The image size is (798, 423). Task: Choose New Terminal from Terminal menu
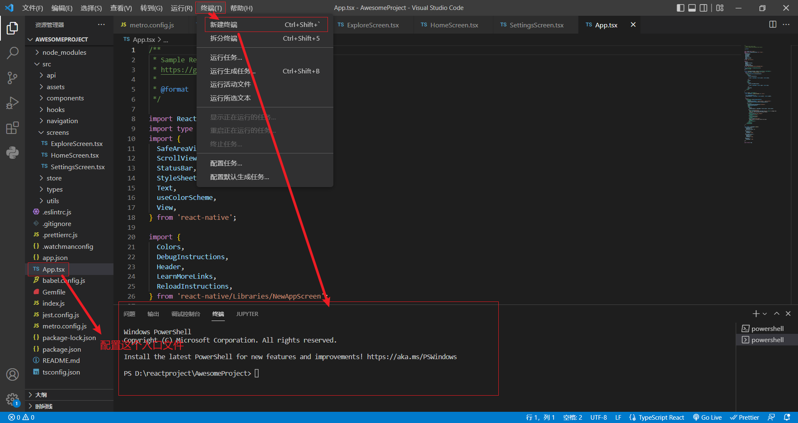tap(265, 24)
